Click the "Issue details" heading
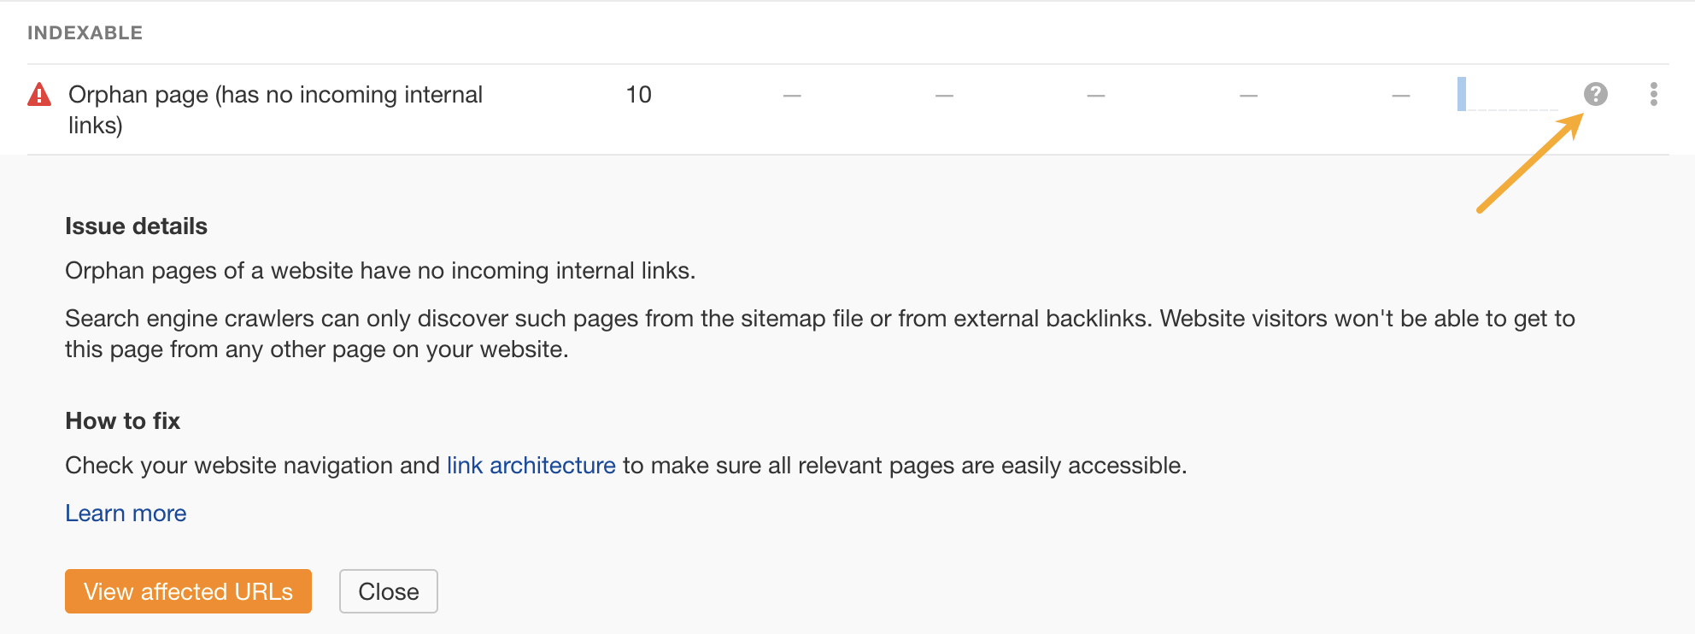This screenshot has height=634, width=1695. point(136,226)
